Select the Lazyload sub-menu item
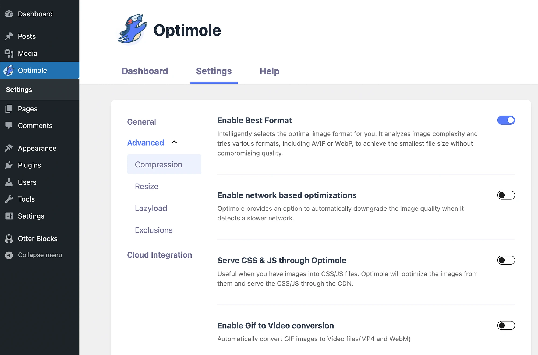Screen dimensions: 538x355 pyautogui.click(x=151, y=208)
